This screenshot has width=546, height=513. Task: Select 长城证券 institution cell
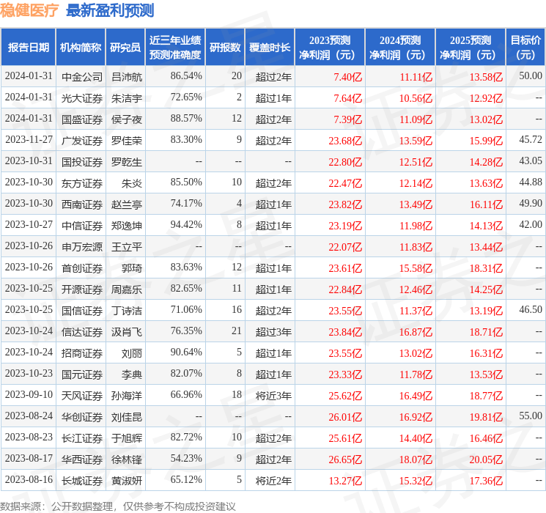pos(82,480)
